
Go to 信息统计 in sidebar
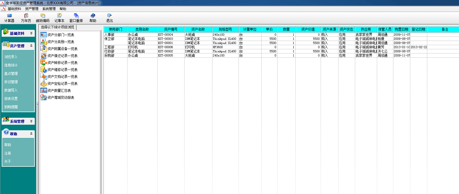(11, 65)
